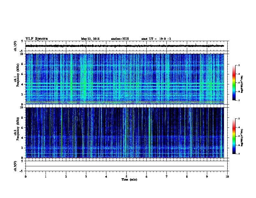The width and height of the screenshot is (256, 198).
Task: Click the 'start UT = 19:0:2' label
Action: 156,39
